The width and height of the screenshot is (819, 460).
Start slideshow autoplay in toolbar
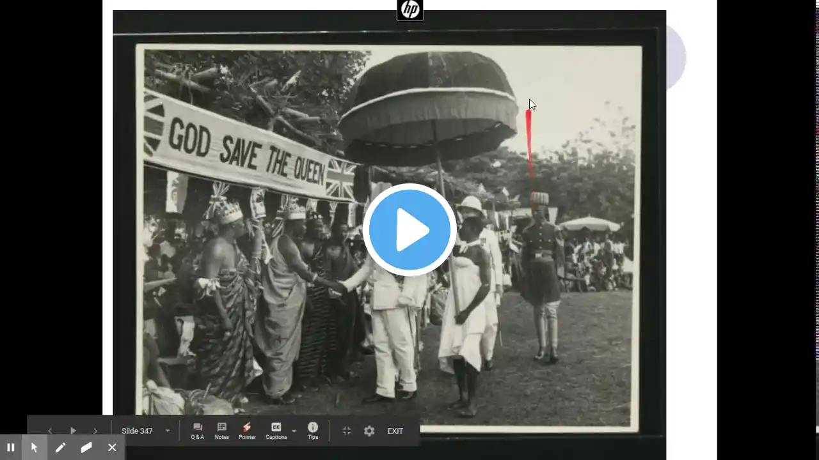click(73, 431)
